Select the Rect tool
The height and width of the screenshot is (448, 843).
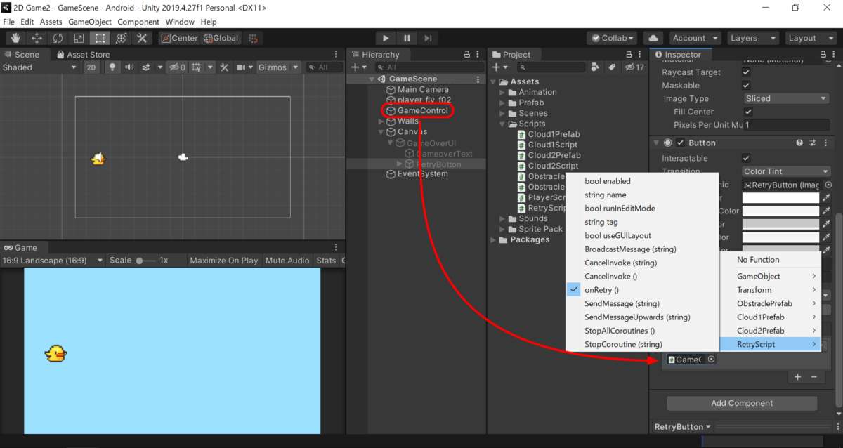click(x=100, y=38)
